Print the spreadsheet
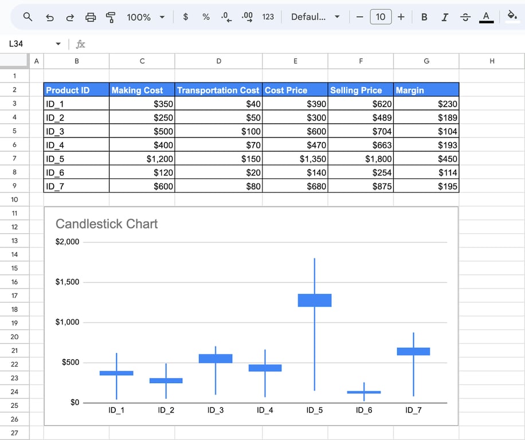This screenshot has width=525, height=440. [91, 17]
